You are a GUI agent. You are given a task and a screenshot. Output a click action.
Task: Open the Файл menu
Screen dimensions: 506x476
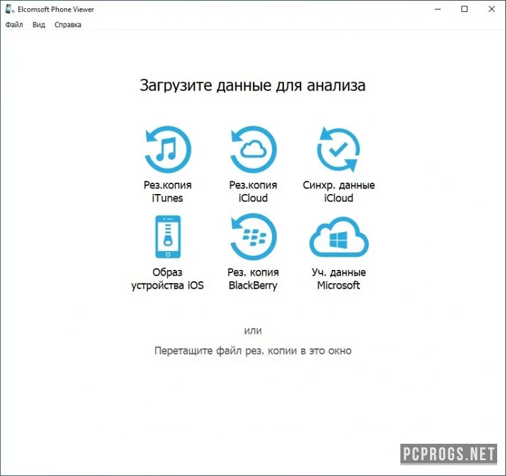tap(14, 25)
